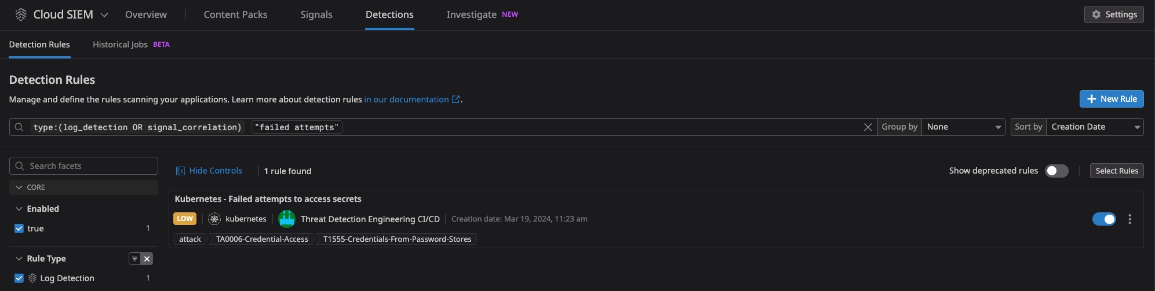Disable the Kubernetes failed attempts rule
Image resolution: width=1155 pixels, height=291 pixels.
click(x=1103, y=219)
